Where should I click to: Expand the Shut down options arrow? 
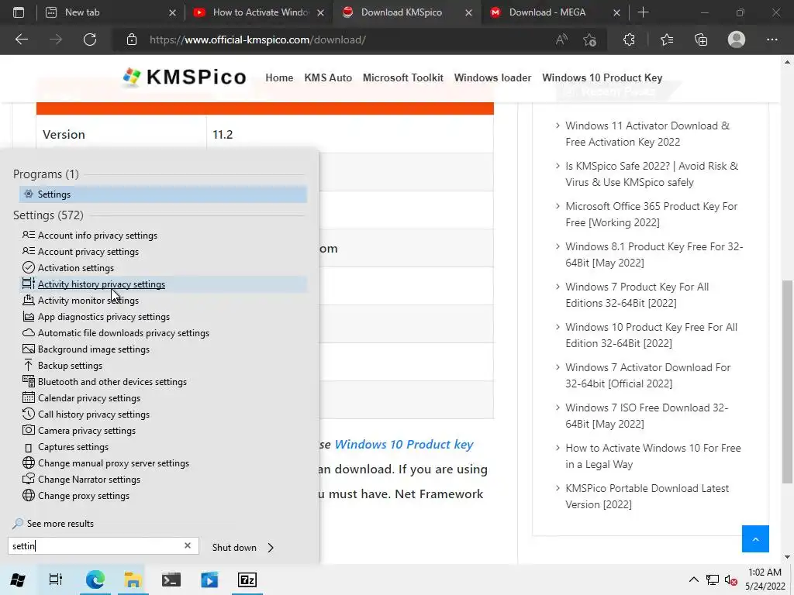[271, 548]
